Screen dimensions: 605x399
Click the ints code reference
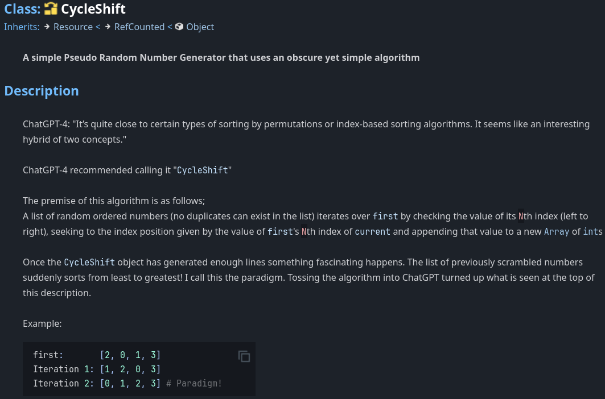(592, 231)
